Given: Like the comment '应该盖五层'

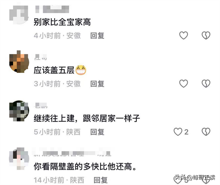Looking at the screenshot, I should click(x=184, y=83).
